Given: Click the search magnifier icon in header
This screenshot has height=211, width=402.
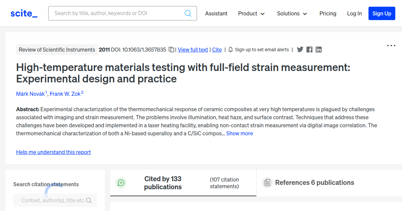Looking at the screenshot, I should (x=188, y=13).
